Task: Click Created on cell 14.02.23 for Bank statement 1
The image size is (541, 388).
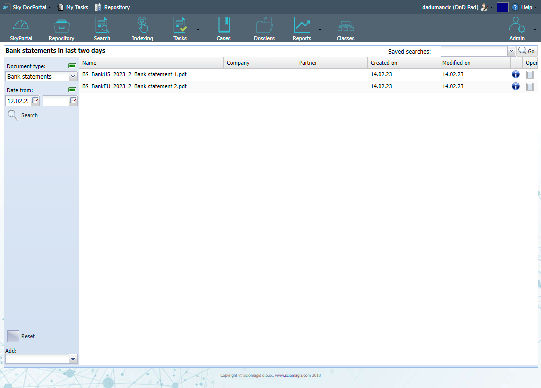Action: [x=381, y=74]
